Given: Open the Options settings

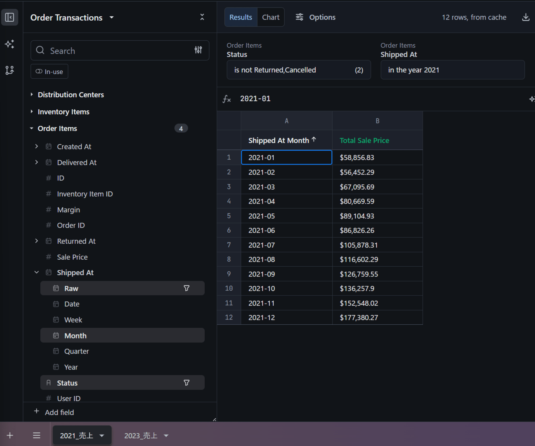Looking at the screenshot, I should pyautogui.click(x=316, y=17).
